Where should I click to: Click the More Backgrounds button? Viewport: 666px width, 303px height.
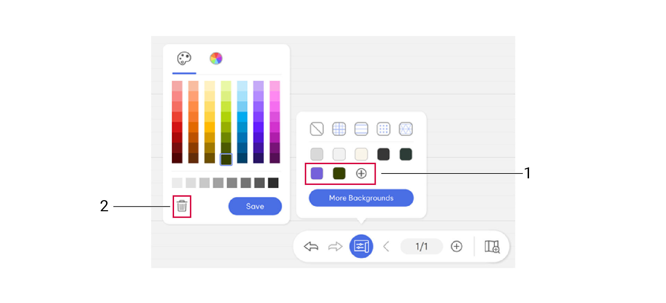(x=361, y=198)
